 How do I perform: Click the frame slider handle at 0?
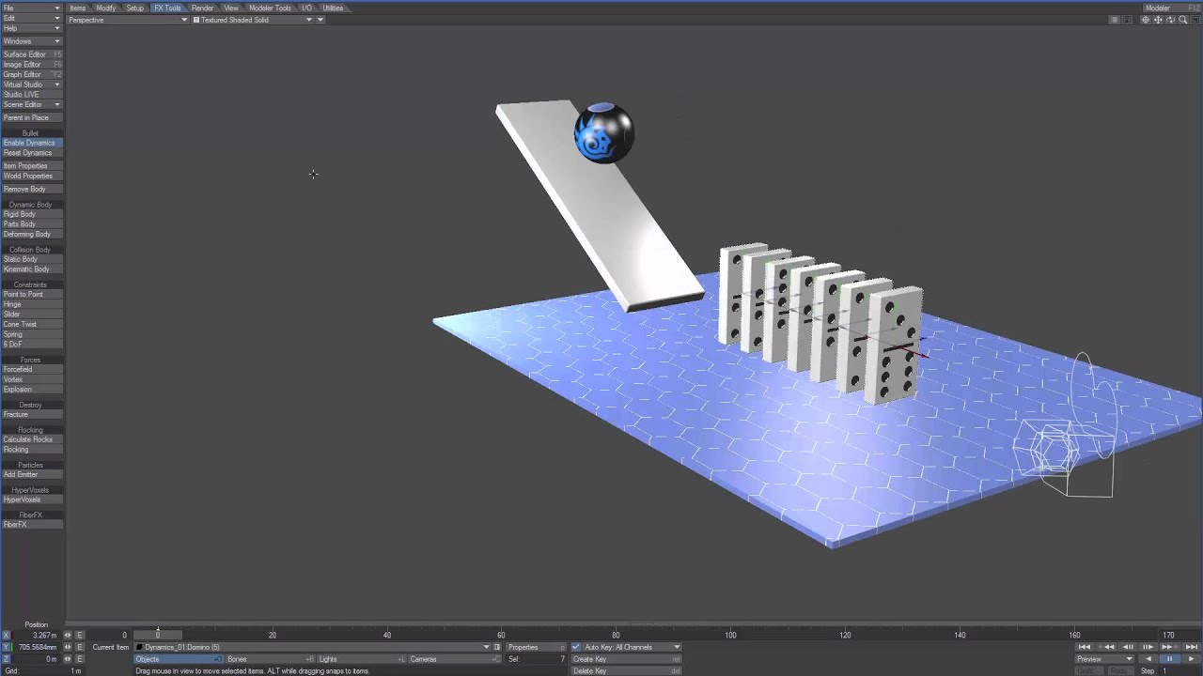[x=158, y=635]
